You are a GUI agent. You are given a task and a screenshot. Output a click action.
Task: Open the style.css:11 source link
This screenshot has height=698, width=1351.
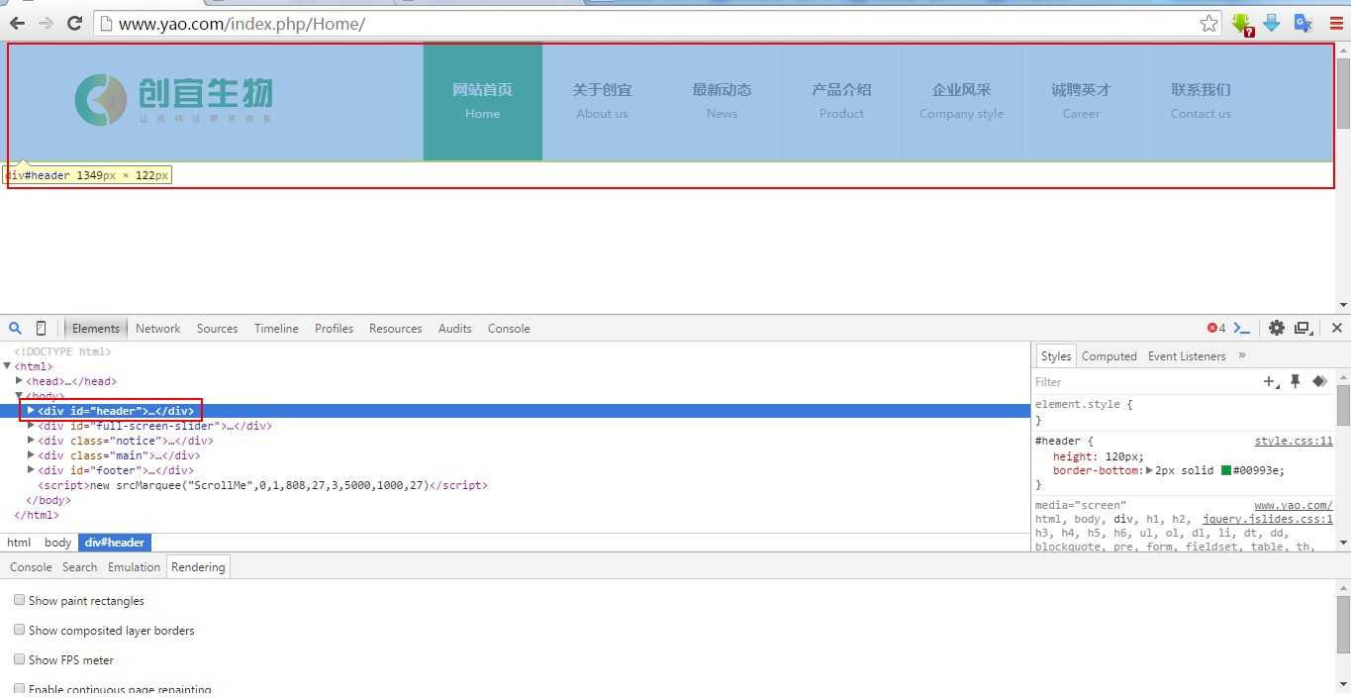point(1294,442)
